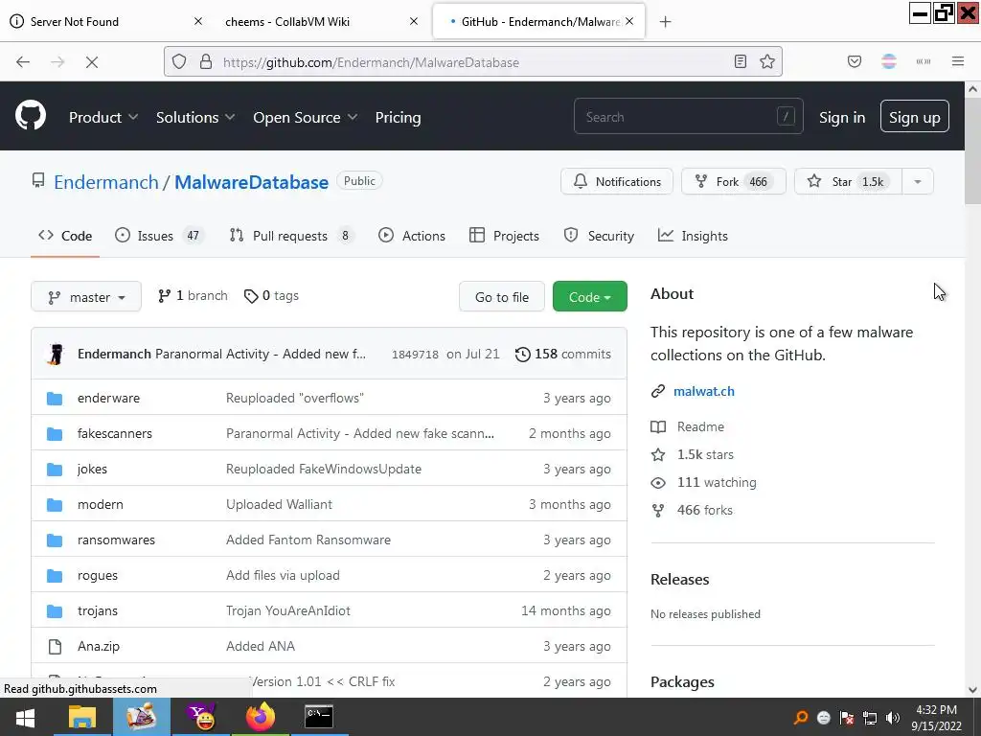Open the Projects tab
The height and width of the screenshot is (736, 981).
point(504,236)
